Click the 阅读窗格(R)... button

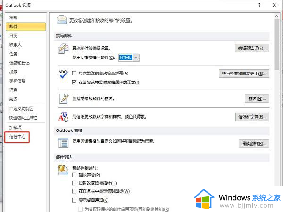pos(254,144)
